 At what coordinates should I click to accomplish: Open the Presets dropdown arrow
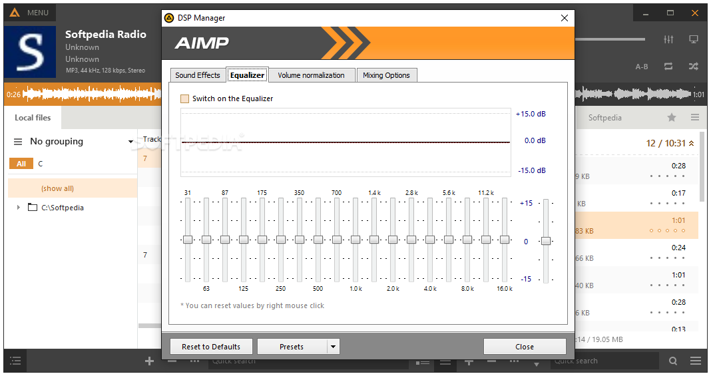[334, 347]
